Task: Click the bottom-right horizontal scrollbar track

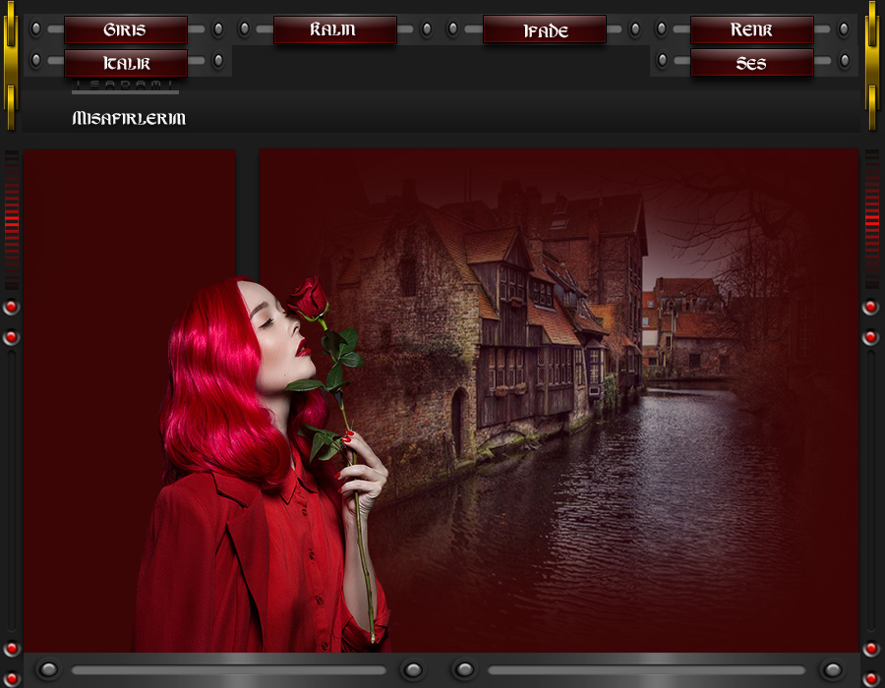Action: coord(646,670)
